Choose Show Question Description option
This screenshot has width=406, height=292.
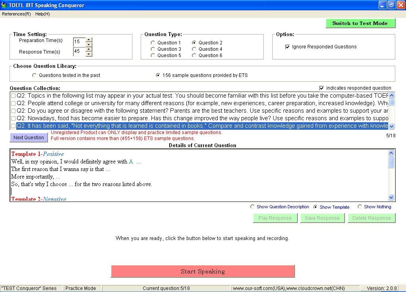[x=253, y=207]
